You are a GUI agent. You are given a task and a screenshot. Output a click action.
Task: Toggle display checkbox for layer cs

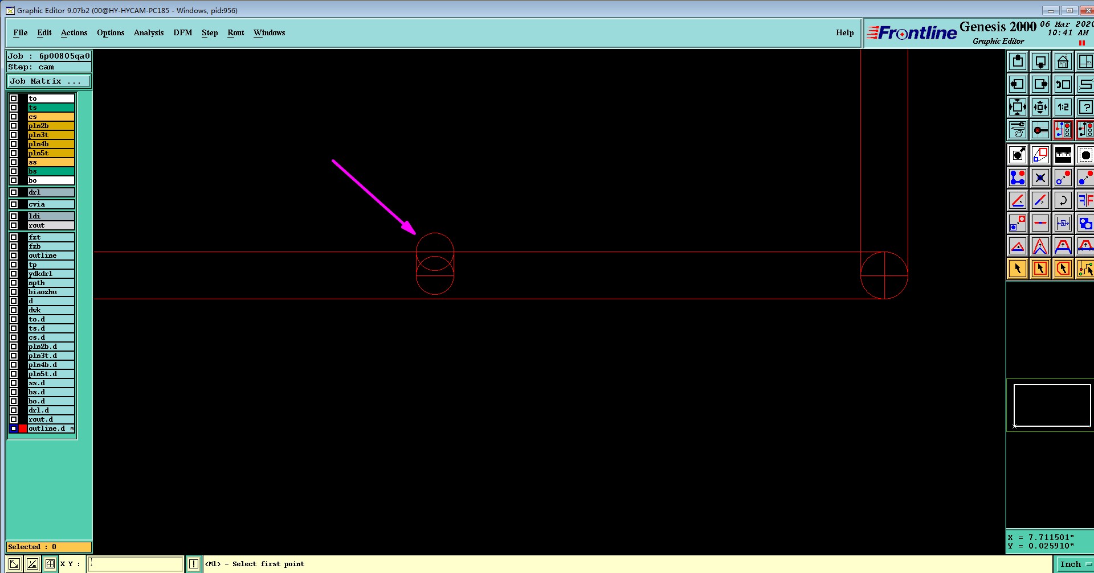point(14,117)
